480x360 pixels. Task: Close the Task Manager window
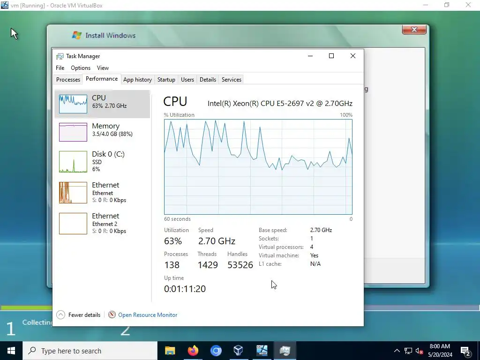(352, 56)
